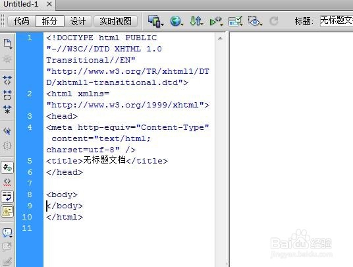This screenshot has height=267, width=353.
Task: Click the 无标题文档 title text in code
Action: (x=104, y=160)
